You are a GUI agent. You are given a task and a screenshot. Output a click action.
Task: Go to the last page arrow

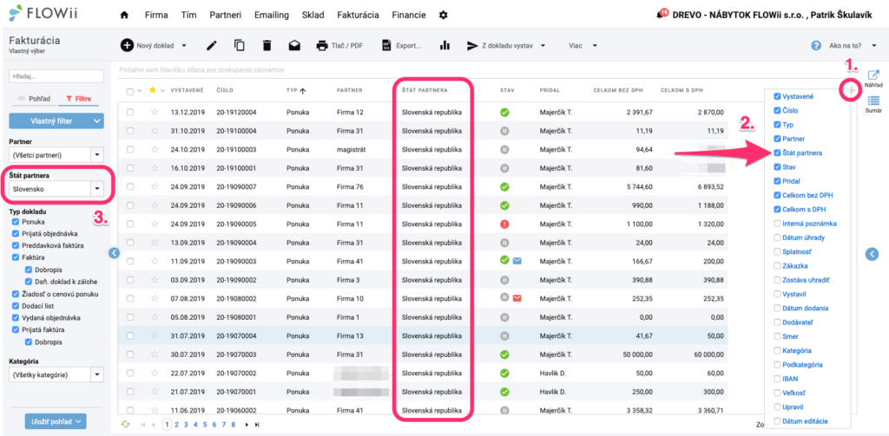coord(257,424)
